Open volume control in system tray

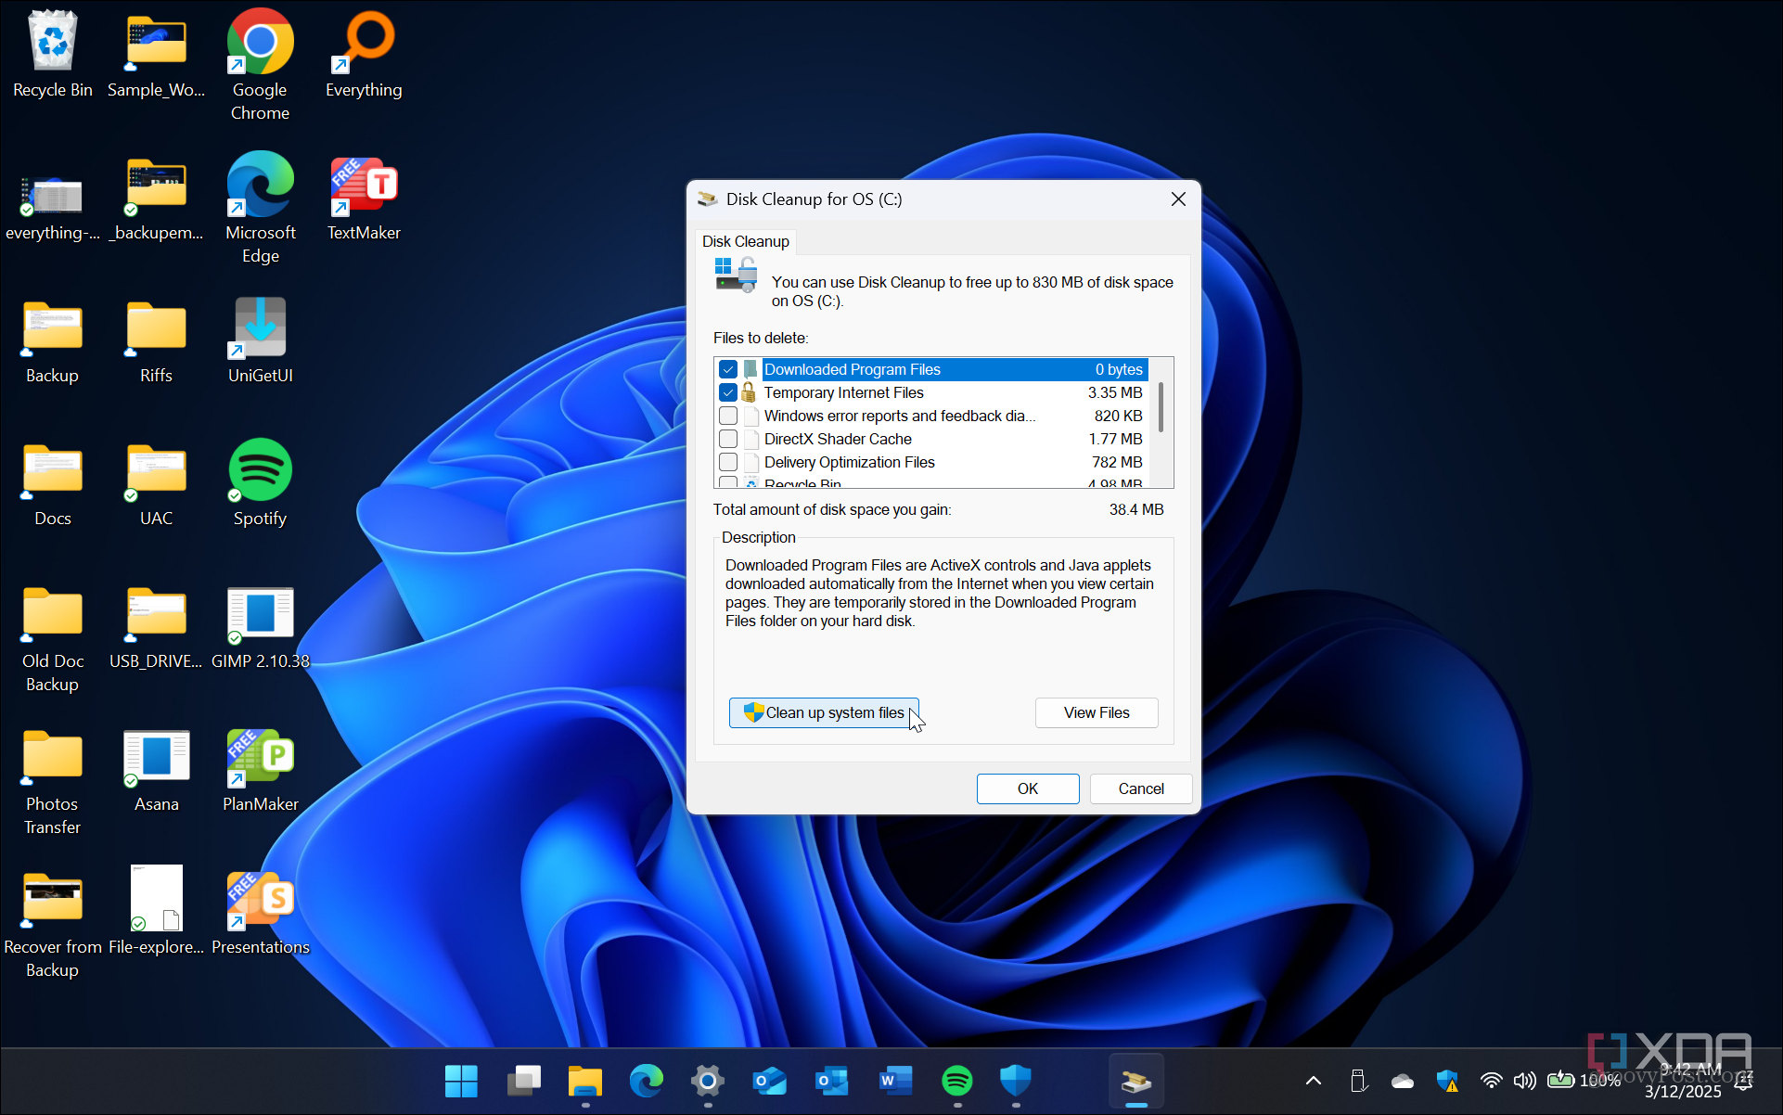click(x=1524, y=1081)
